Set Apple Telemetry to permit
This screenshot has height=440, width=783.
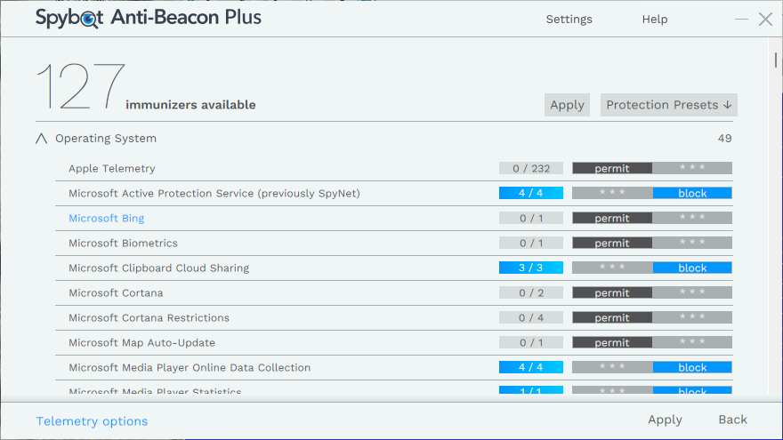click(x=612, y=168)
